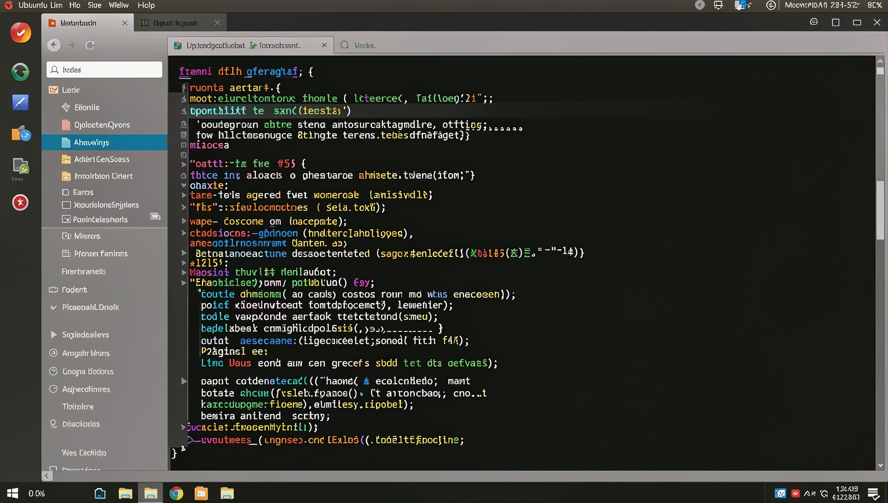Viewport: 888px width, 503px height.
Task: Open the Hlo menu in top bar
Action: pyautogui.click(x=75, y=5)
